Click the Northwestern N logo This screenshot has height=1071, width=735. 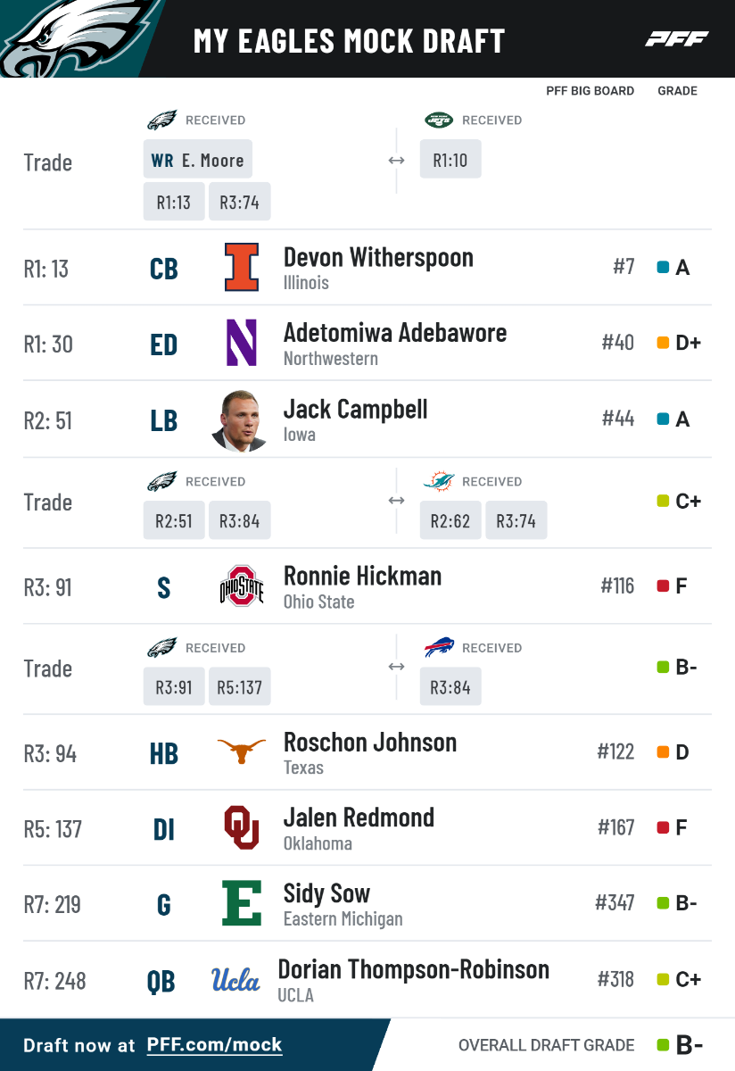coord(241,344)
